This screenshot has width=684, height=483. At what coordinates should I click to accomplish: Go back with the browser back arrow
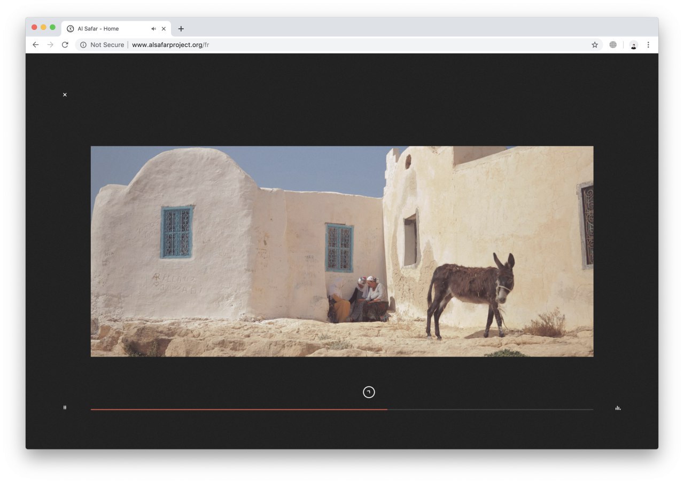(36, 45)
